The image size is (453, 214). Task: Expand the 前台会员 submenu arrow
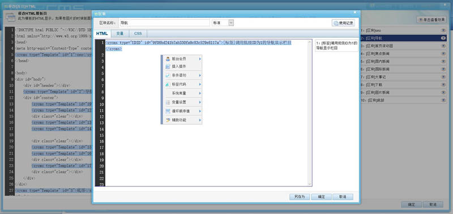(x=200, y=59)
